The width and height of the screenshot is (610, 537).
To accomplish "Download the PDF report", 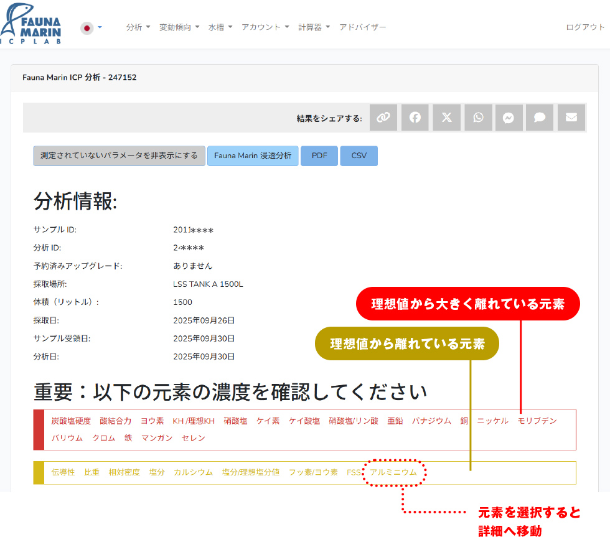I will (319, 156).
